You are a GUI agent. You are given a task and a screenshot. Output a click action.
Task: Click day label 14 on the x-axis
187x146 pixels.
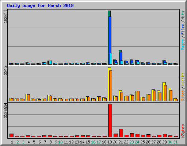click(82, 142)
